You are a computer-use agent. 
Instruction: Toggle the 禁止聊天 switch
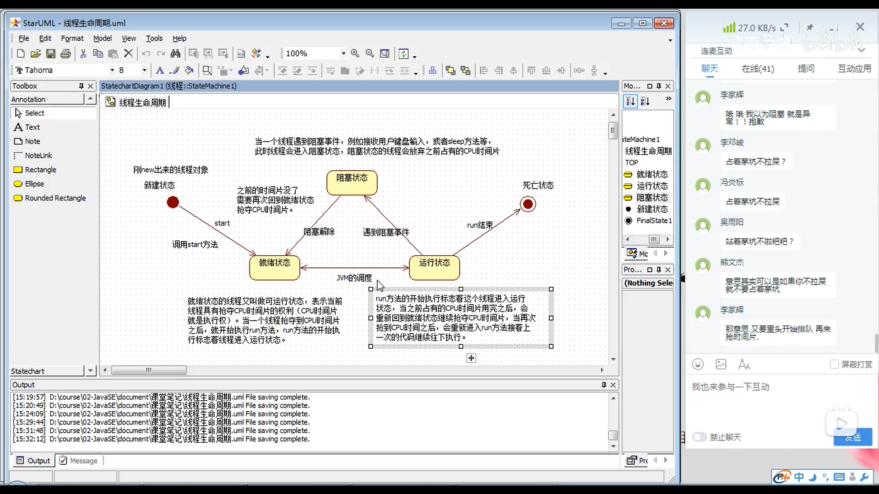[x=700, y=437]
